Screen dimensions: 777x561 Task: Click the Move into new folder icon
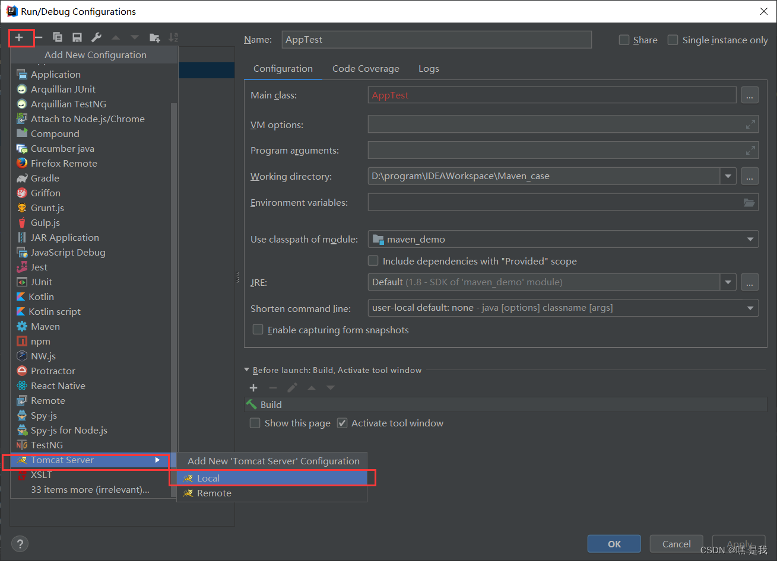tap(155, 37)
